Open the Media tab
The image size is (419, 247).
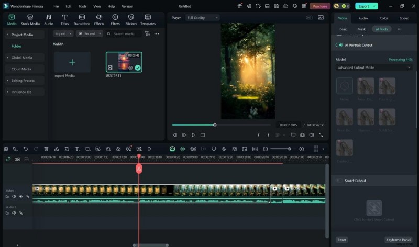[12, 20]
